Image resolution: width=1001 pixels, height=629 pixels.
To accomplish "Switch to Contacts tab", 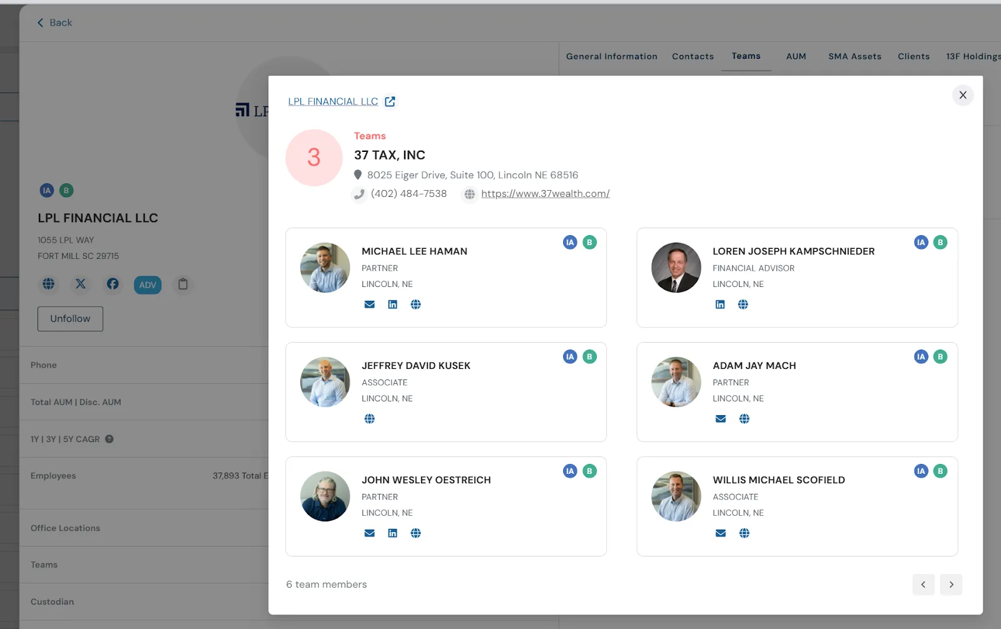I will [693, 56].
